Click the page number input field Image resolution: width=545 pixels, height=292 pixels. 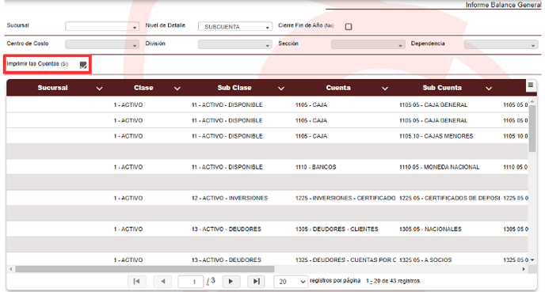pyautogui.click(x=190, y=282)
